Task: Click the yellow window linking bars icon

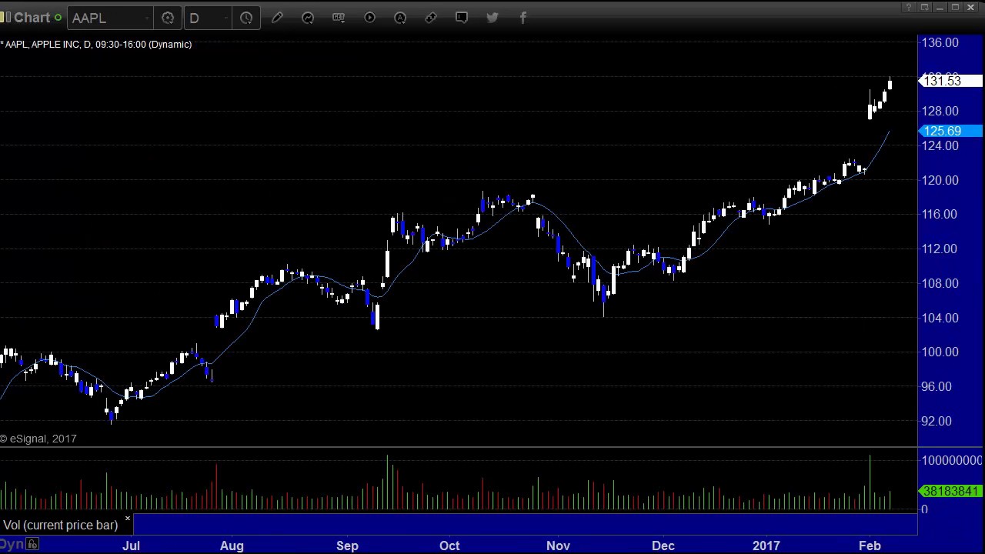Action: click(5, 17)
